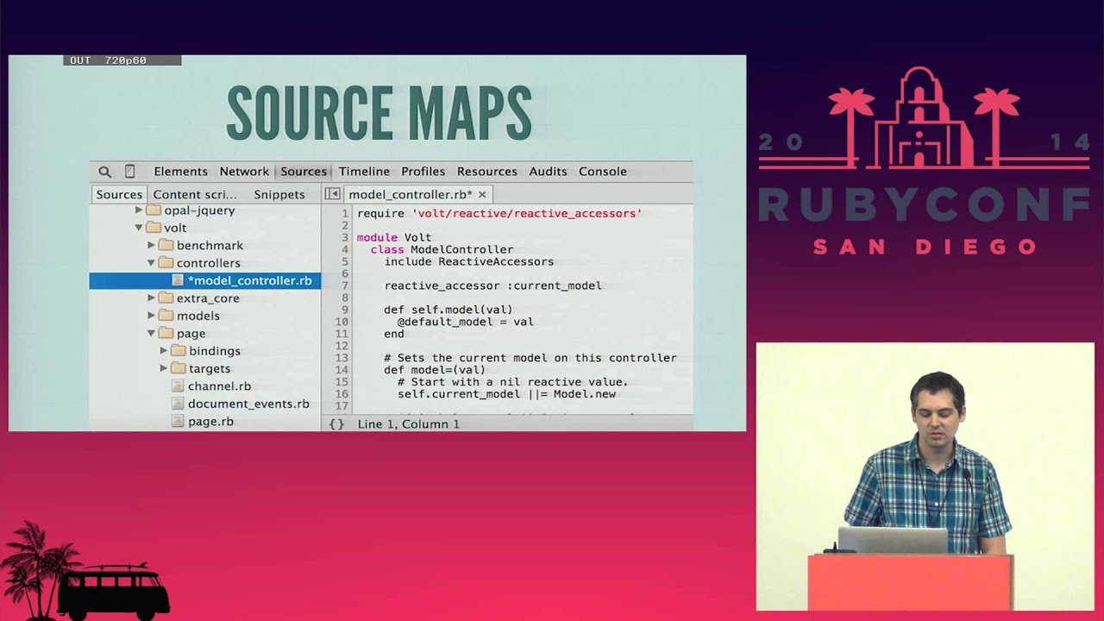Switch to the Network panel tab
The width and height of the screenshot is (1104, 621).
click(x=244, y=172)
